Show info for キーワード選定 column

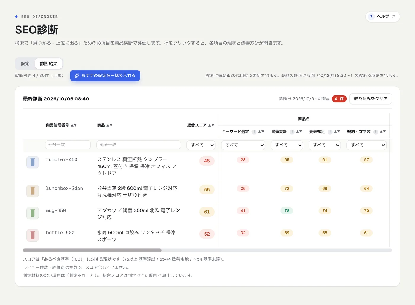tap(254, 132)
